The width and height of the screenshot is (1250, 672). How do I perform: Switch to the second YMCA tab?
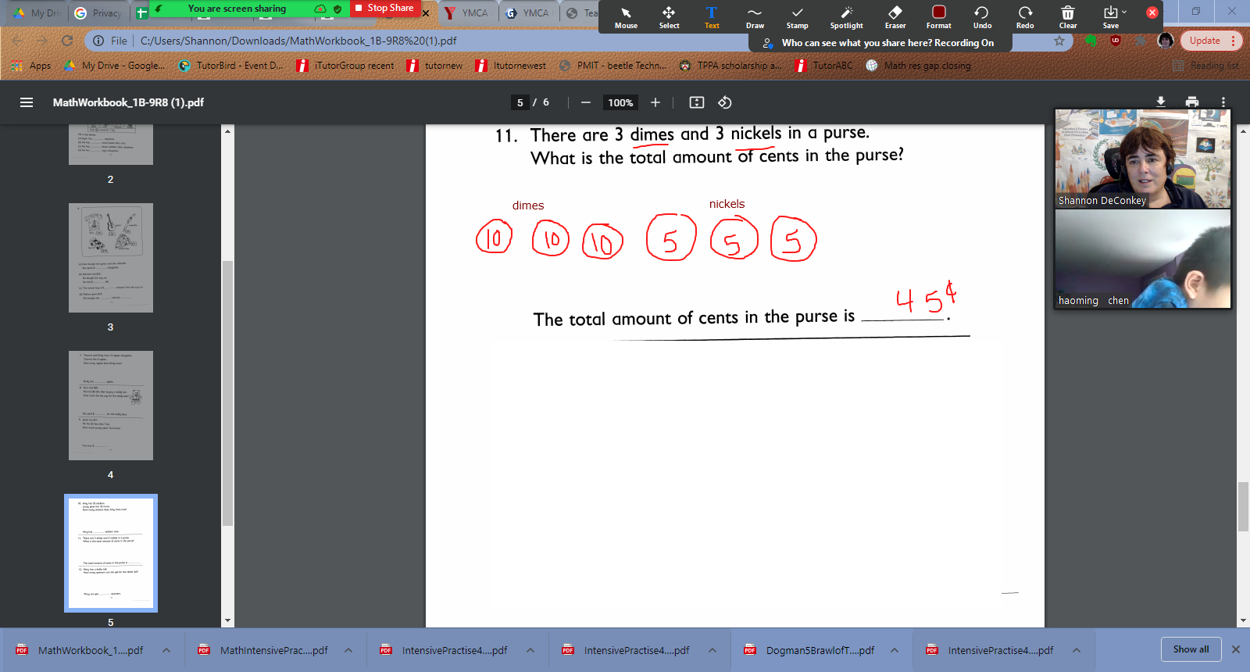coord(528,13)
